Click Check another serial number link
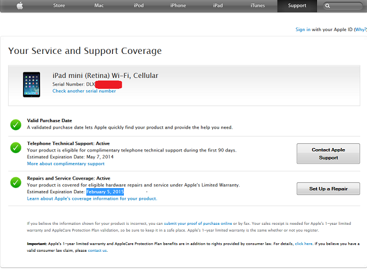Viewport: 367px width, 269px height. pyautogui.click(x=84, y=91)
